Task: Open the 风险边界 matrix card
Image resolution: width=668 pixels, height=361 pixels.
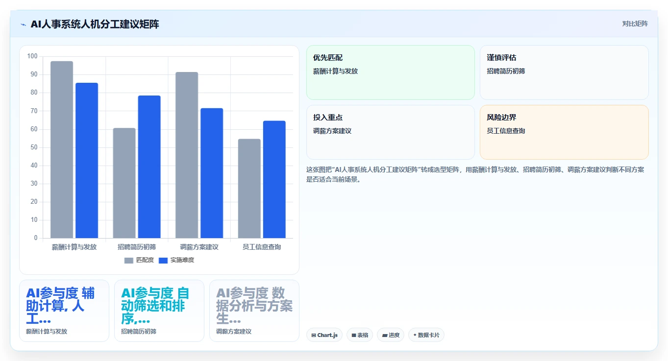Action: click(564, 132)
